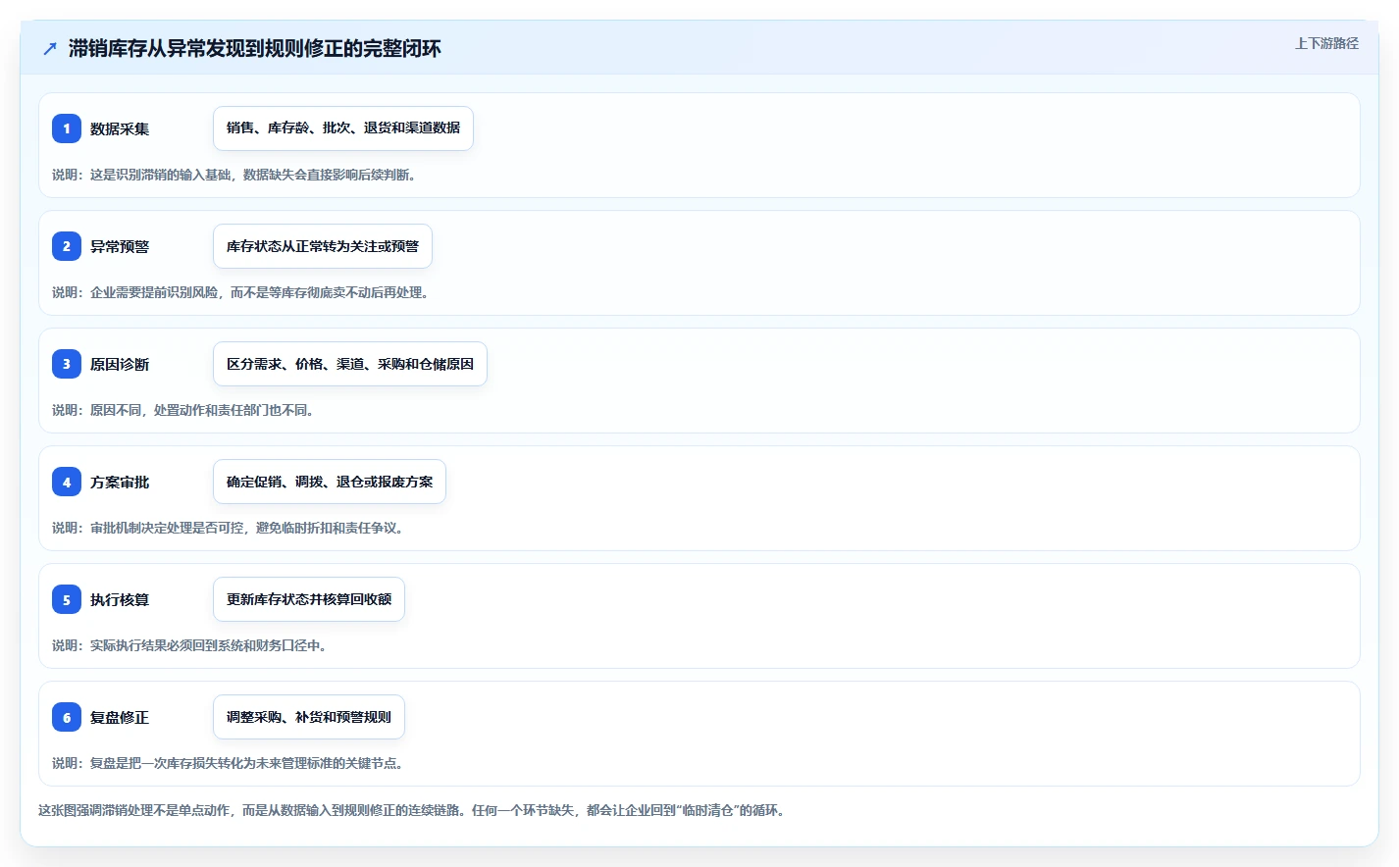Image resolution: width=1399 pixels, height=867 pixels.
Task: Click the 区分需求、价格、渠道、采购和仓储原因 box
Action: click(350, 364)
